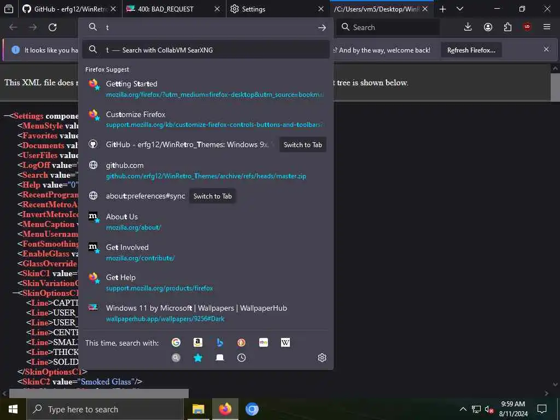Open the Firefox account menu
The width and height of the screenshot is (560, 420).
tap(488, 27)
